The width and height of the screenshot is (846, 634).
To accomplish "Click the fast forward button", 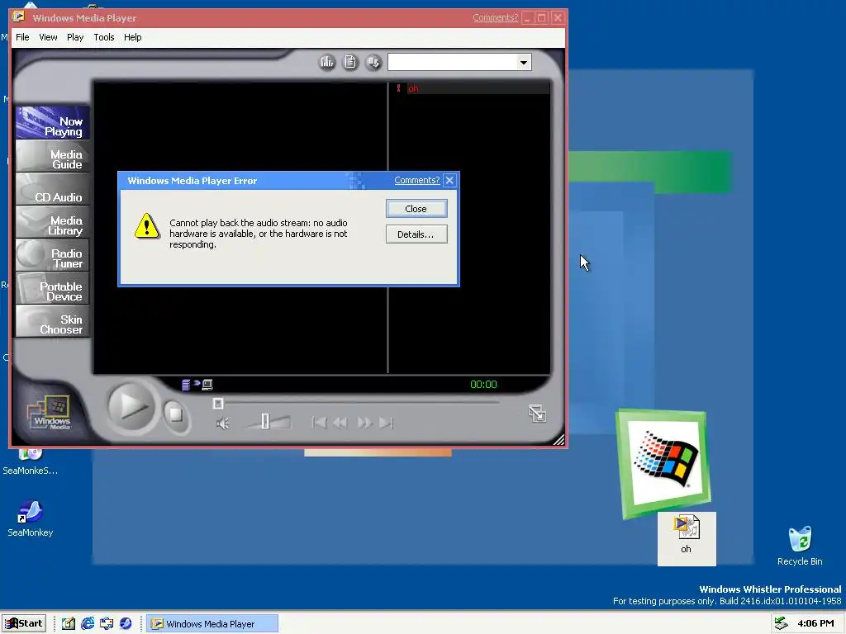I will (364, 423).
